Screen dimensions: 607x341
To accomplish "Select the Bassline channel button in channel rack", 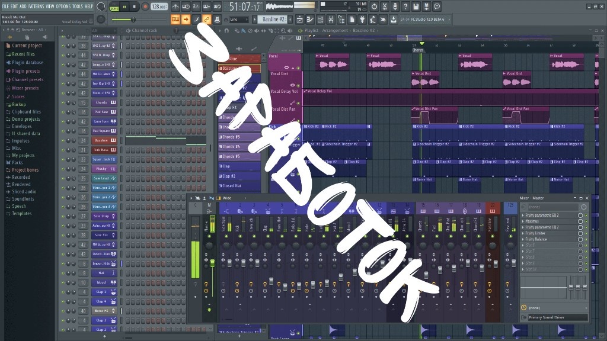I will pos(104,140).
